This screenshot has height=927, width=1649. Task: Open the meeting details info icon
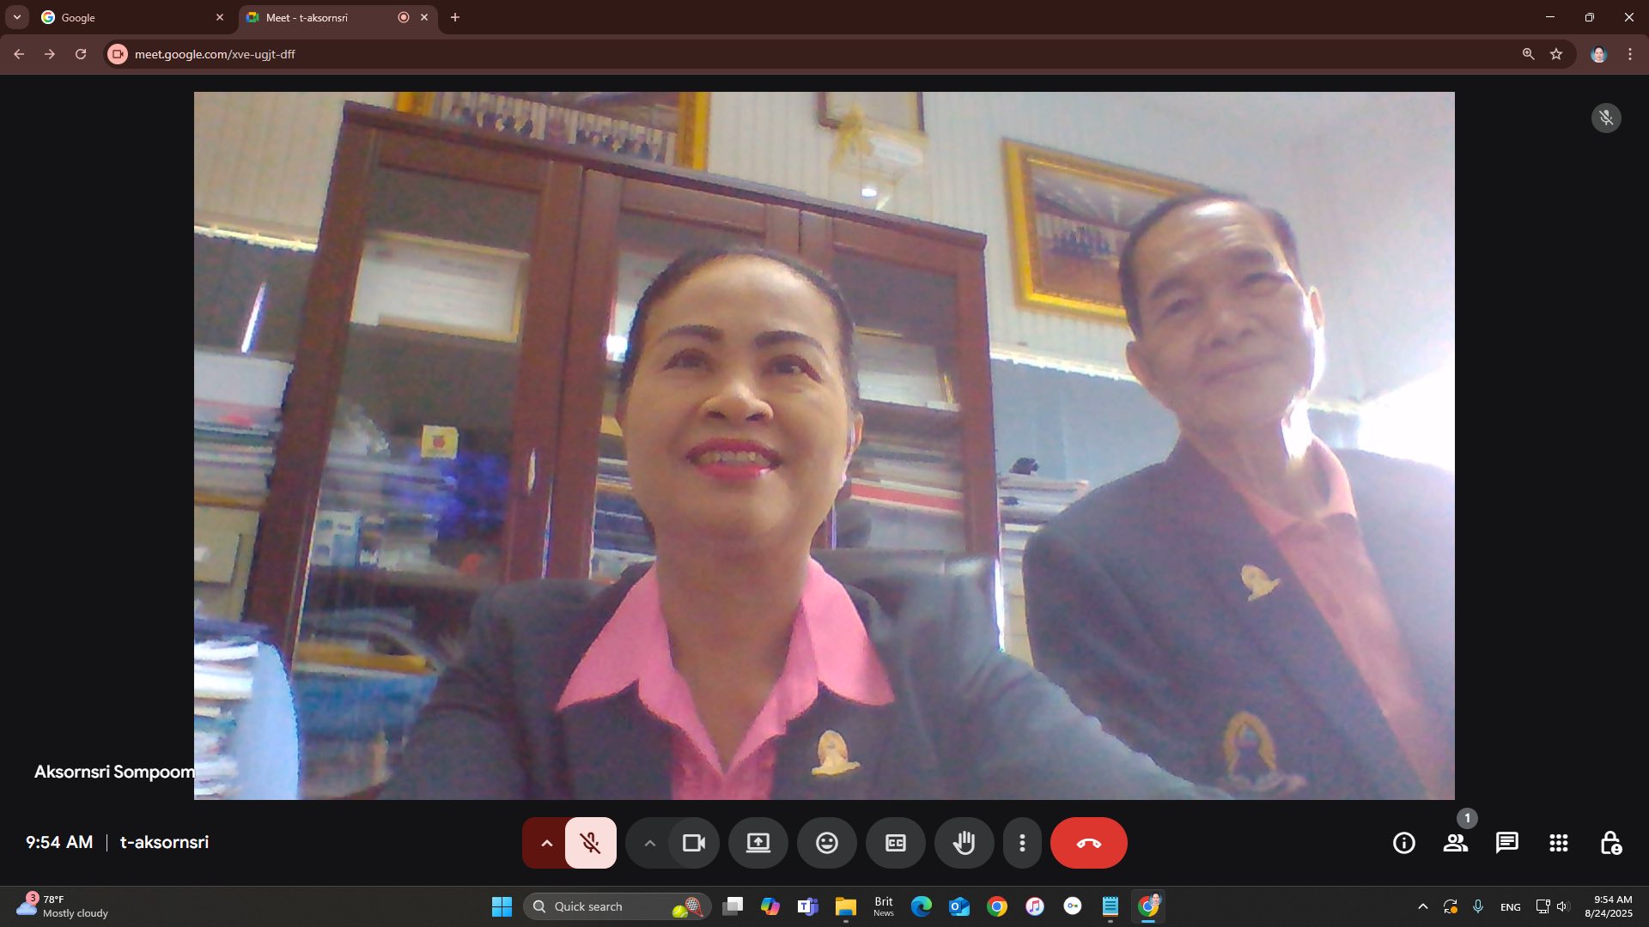point(1403,843)
